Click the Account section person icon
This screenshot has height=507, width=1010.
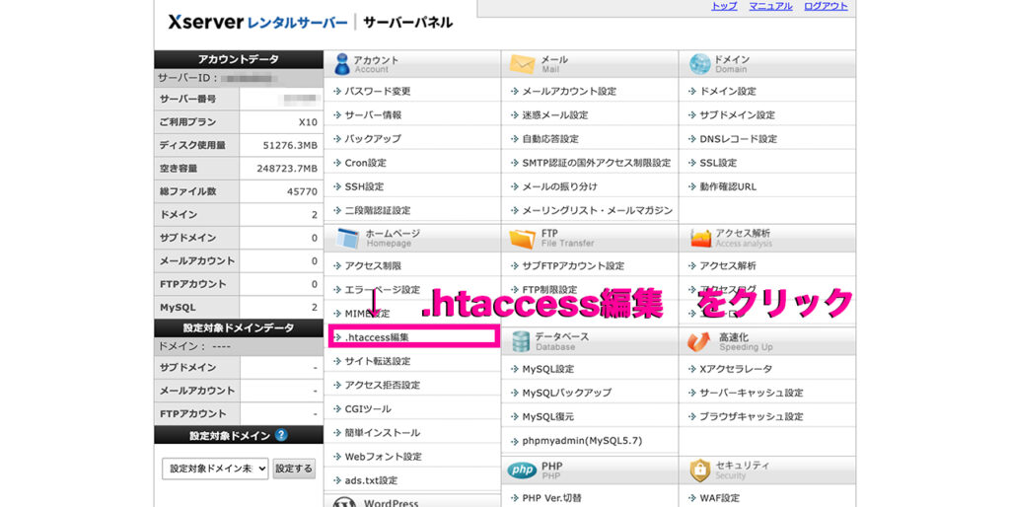[342, 64]
